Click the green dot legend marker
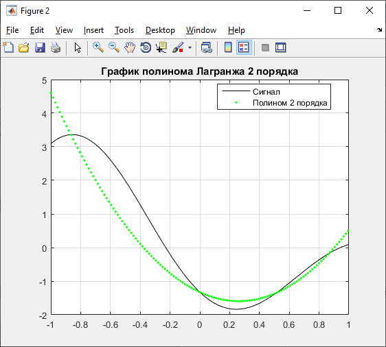Image resolution: width=386 pixels, height=347 pixels. click(236, 102)
